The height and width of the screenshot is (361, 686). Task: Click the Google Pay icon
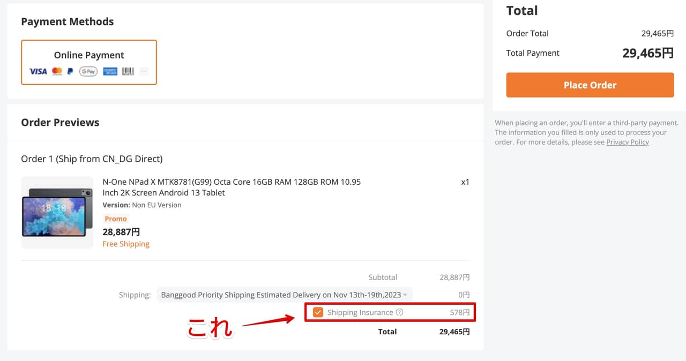(88, 71)
